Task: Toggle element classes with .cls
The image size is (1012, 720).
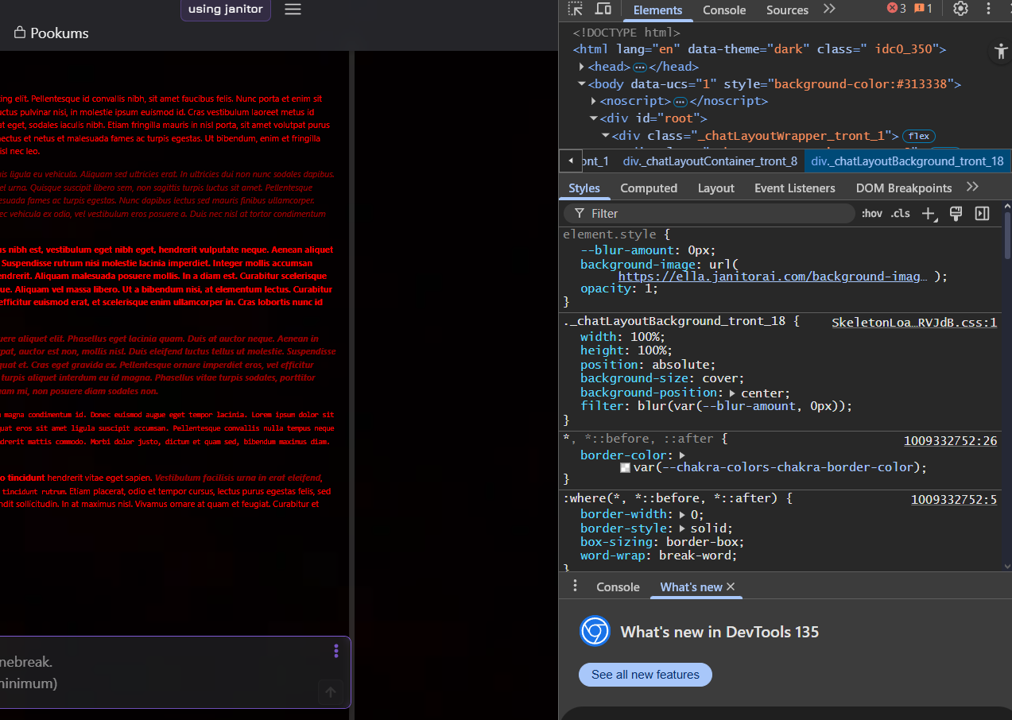Action: click(899, 213)
